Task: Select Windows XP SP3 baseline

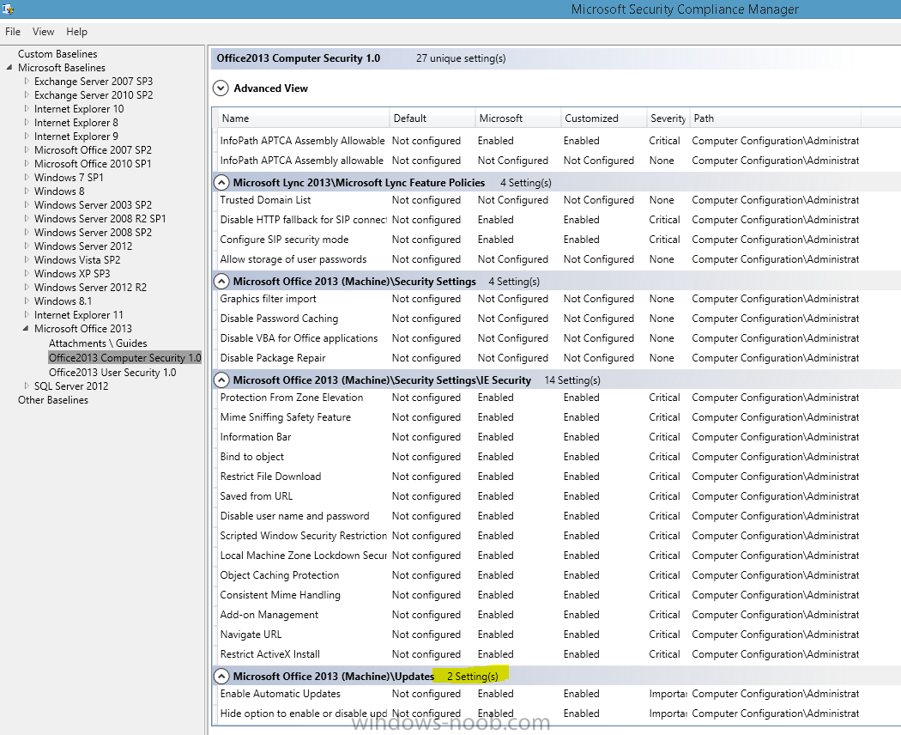Action: pos(72,274)
